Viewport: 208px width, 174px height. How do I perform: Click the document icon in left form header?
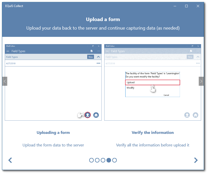pos(91,51)
